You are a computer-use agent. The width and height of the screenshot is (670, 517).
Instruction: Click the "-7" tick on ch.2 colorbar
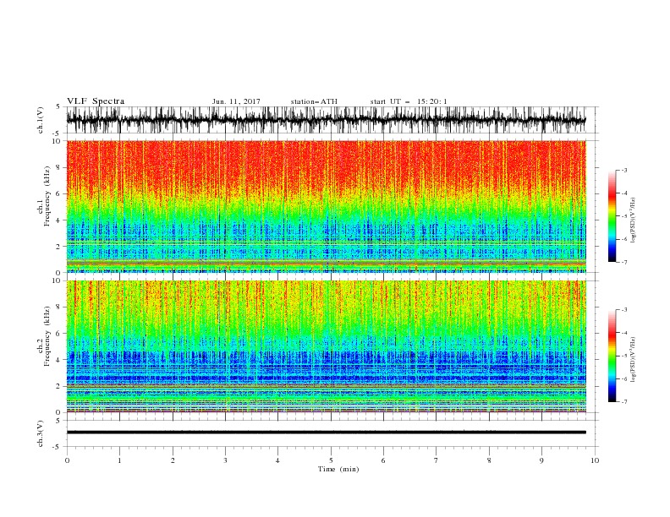pos(624,402)
